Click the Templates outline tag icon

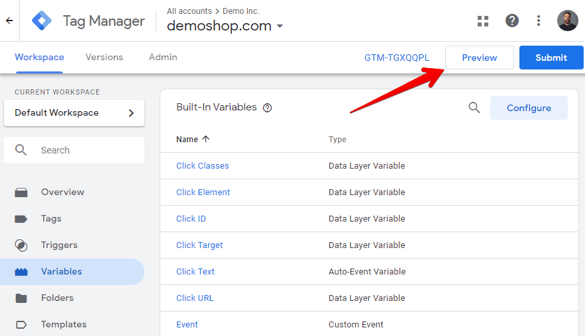click(x=21, y=325)
